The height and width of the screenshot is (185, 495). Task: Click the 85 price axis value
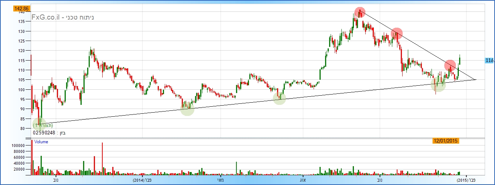pos(23,119)
